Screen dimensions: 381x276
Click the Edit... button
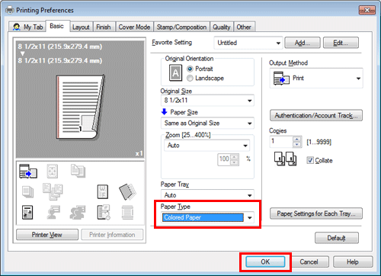341,43
